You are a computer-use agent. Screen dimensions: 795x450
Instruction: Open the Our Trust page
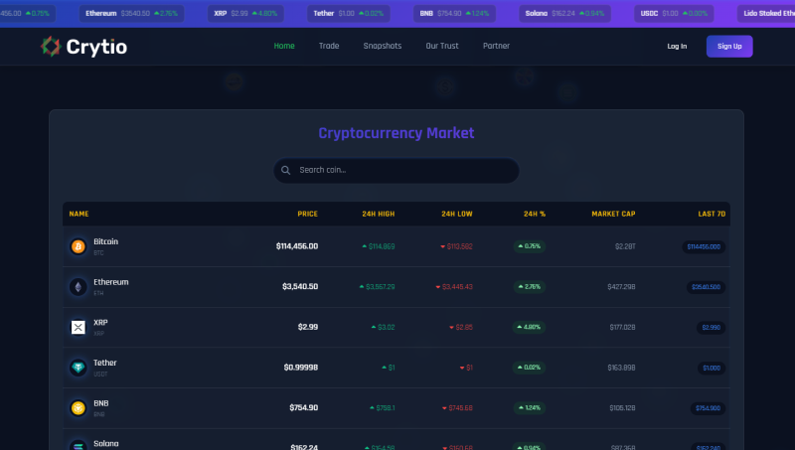coord(442,46)
